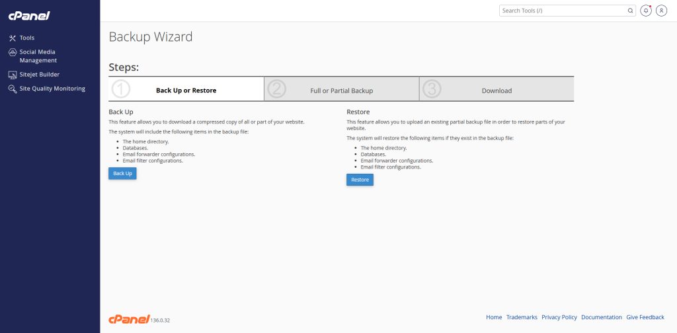Screen dimensions: 677x333
Task: Click the Sitejet Builder monitor icon
Action: tap(13, 75)
